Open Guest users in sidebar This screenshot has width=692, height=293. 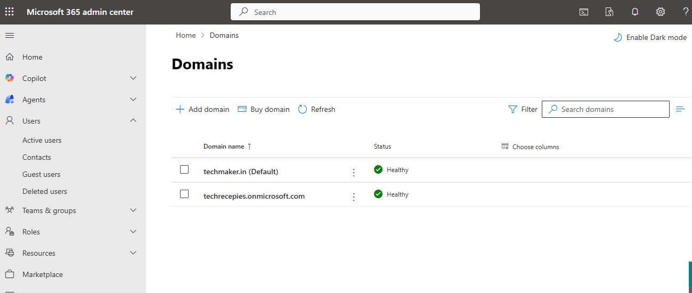[x=41, y=174]
